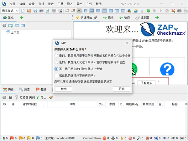Click the 开始 button in dialog
This screenshot has height=141, width=188.
(x=121, y=89)
